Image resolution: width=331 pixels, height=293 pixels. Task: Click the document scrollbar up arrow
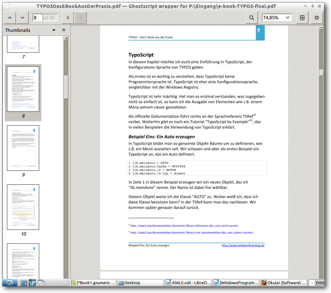(321, 27)
